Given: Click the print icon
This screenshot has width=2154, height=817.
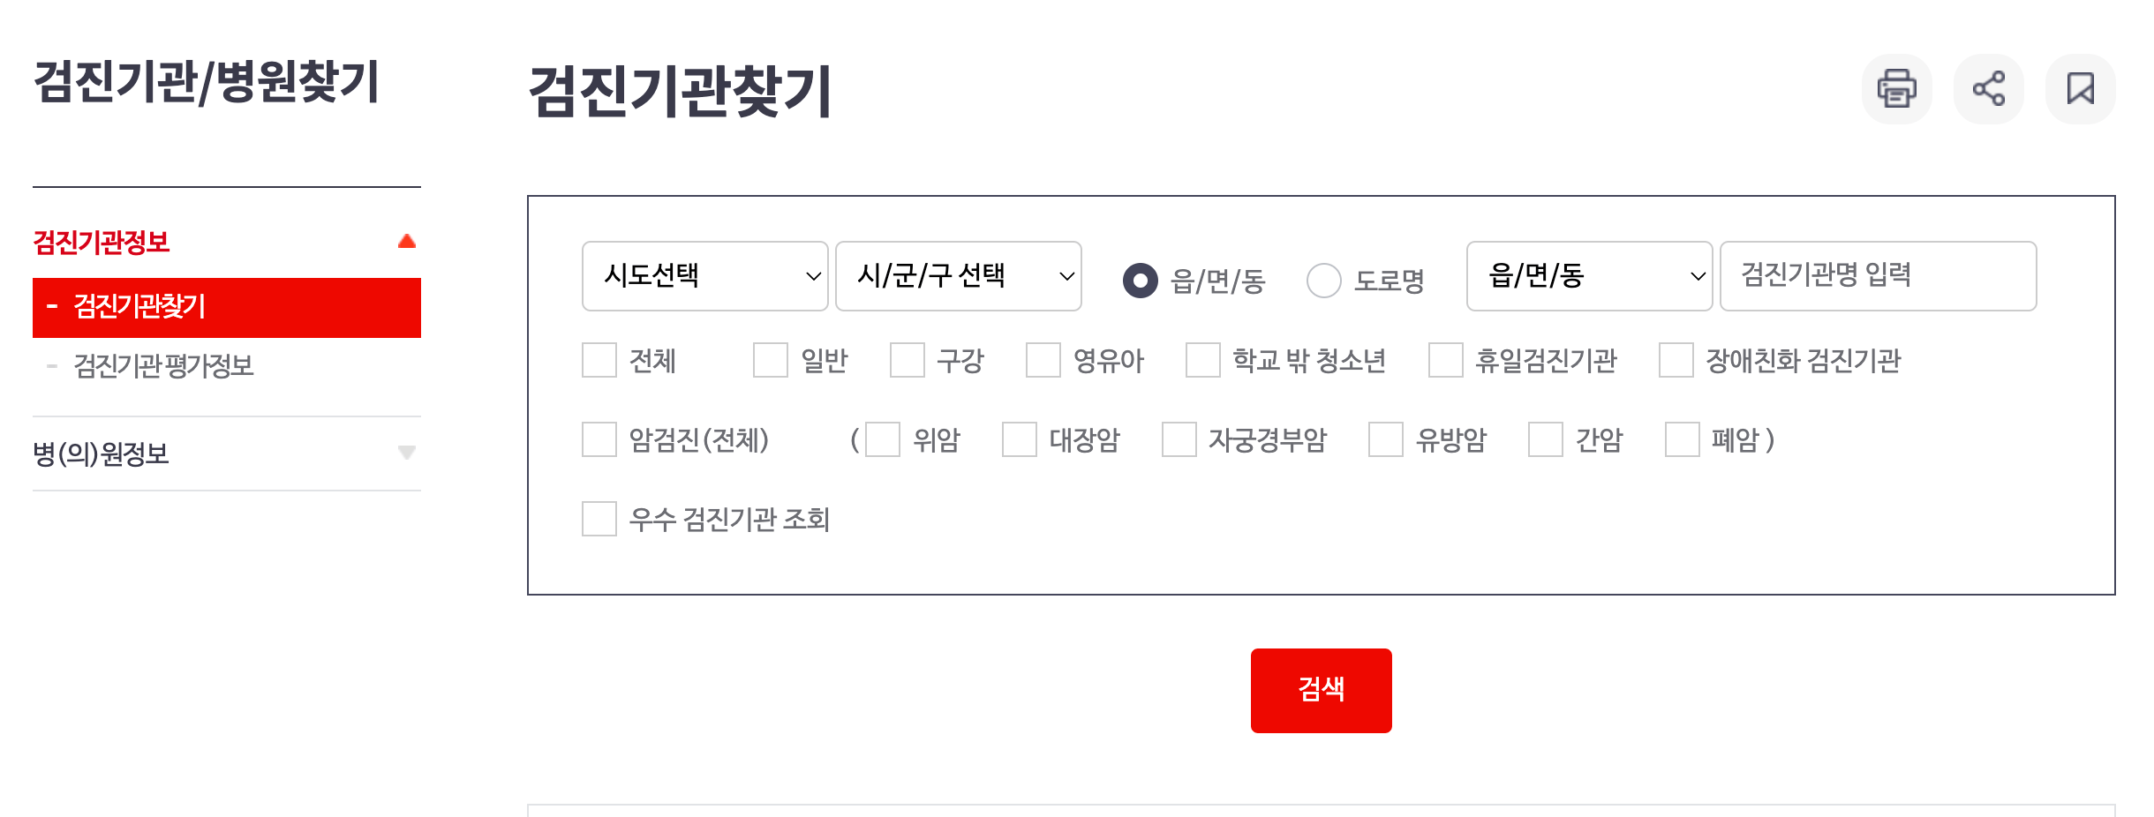Looking at the screenshot, I should (1897, 88).
